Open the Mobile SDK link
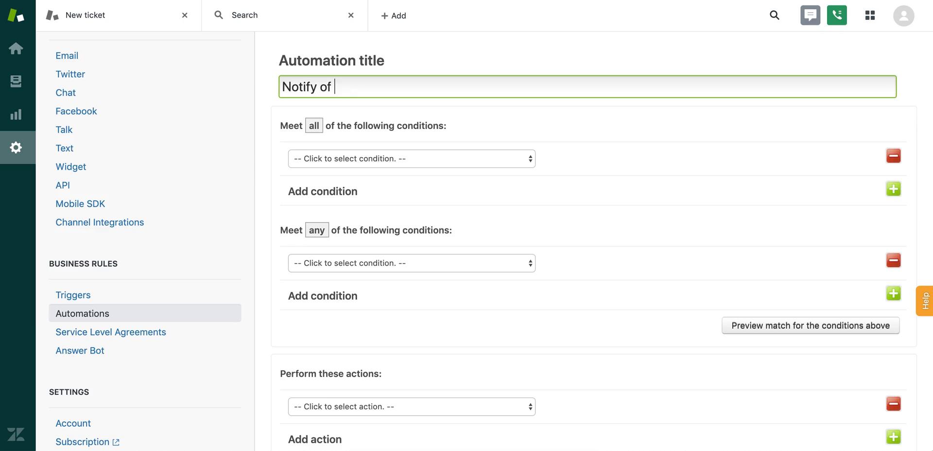This screenshot has width=933, height=451. pos(80,204)
